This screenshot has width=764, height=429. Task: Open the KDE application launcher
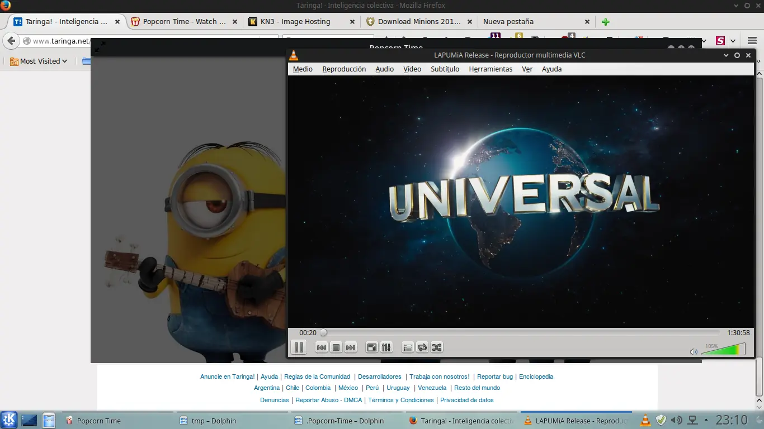point(9,420)
